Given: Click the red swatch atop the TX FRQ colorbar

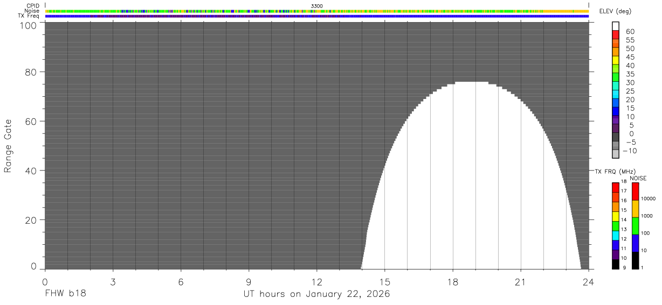Looking at the screenshot, I should coord(615,187).
